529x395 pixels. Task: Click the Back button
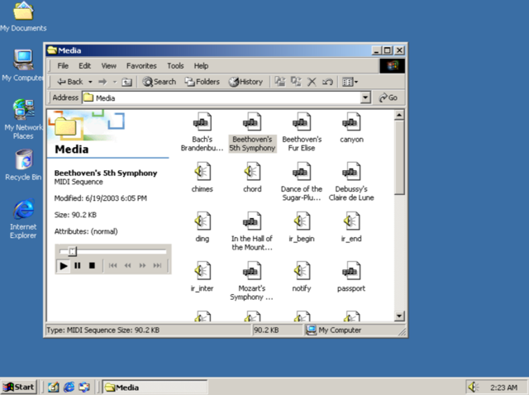[x=69, y=82]
